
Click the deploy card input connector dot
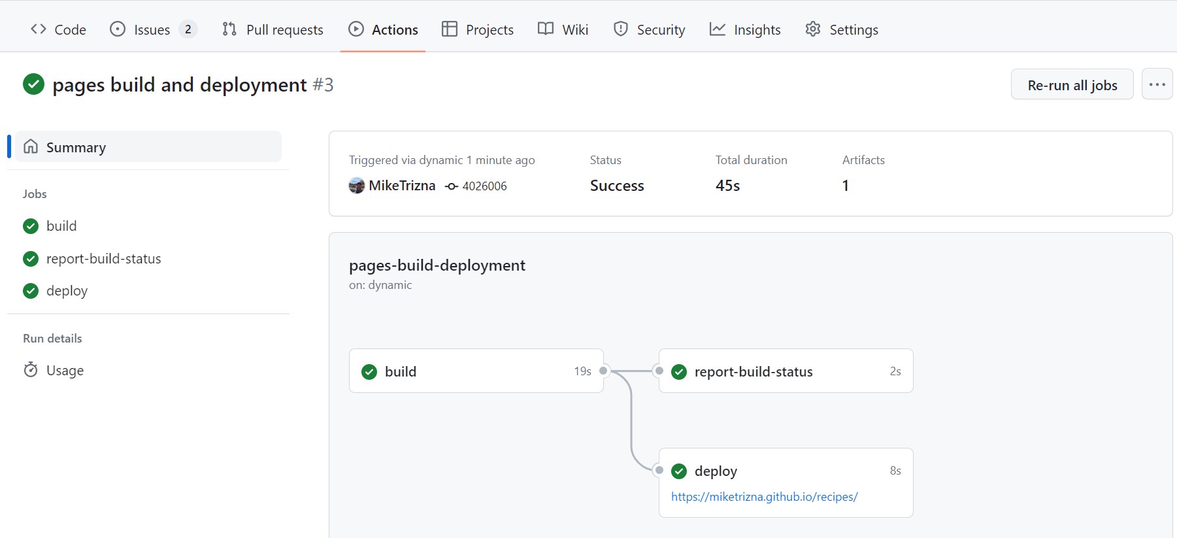coord(659,470)
